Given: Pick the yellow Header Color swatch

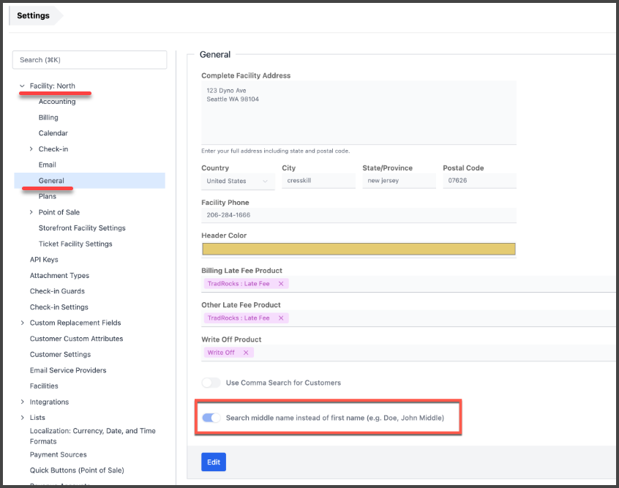Looking at the screenshot, I should [x=359, y=249].
